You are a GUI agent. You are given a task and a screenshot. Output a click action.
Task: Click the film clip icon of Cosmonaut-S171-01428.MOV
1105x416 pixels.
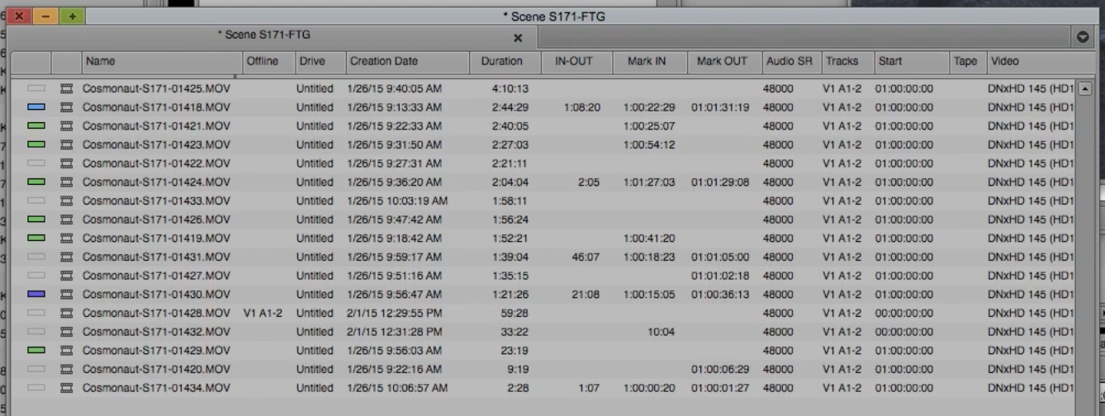click(x=67, y=313)
